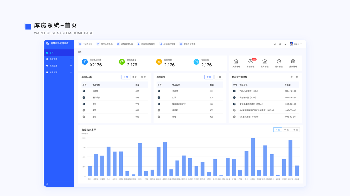Viewport: 350px width, 196px height.
Task: Click the chart bar for 皮肤科
Action: [x=165, y=159]
